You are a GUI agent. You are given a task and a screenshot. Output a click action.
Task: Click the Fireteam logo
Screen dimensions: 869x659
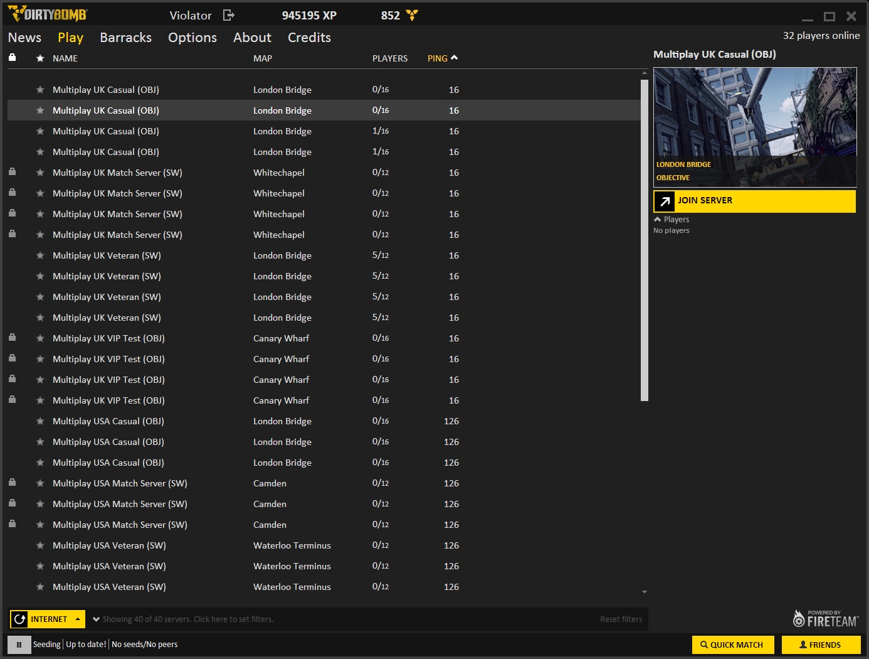(x=825, y=619)
